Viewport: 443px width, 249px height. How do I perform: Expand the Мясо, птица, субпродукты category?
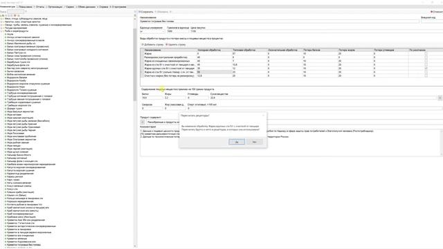coord(1,19)
